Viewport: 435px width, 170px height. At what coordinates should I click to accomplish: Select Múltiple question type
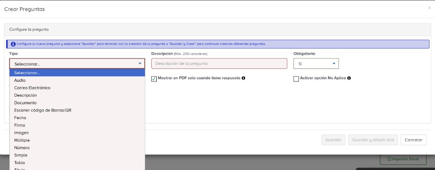click(77, 140)
